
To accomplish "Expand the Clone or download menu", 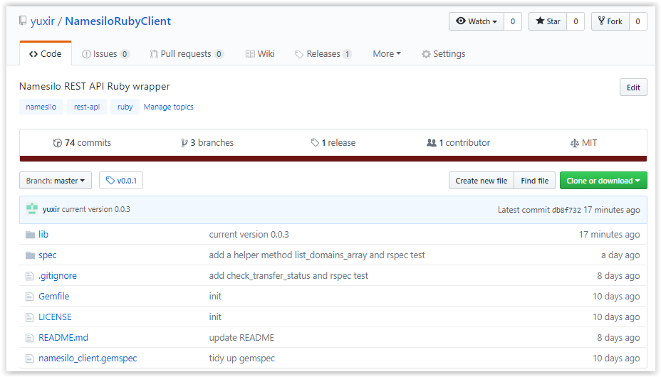I will 603,181.
